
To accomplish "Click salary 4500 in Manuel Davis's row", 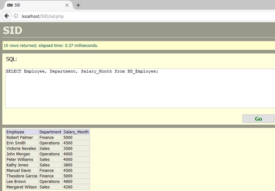I will tap(76, 170).
